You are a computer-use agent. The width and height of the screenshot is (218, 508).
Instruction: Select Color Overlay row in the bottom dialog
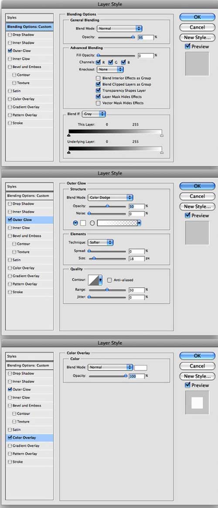[x=30, y=438]
